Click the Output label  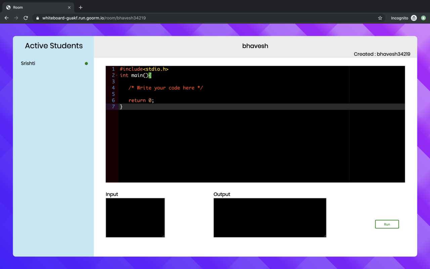[222, 194]
